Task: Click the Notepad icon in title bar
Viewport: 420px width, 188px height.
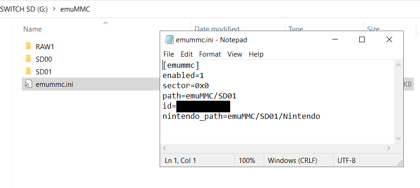Action: [169, 39]
